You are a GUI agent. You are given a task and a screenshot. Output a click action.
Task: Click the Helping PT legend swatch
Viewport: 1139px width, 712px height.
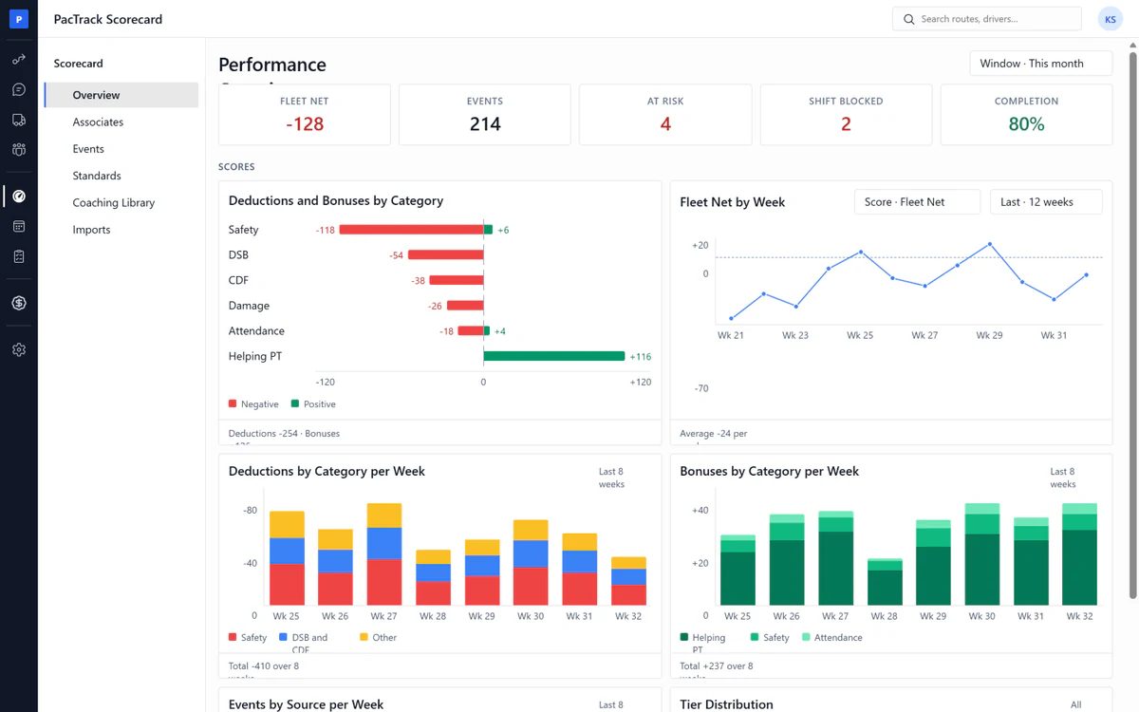684,637
